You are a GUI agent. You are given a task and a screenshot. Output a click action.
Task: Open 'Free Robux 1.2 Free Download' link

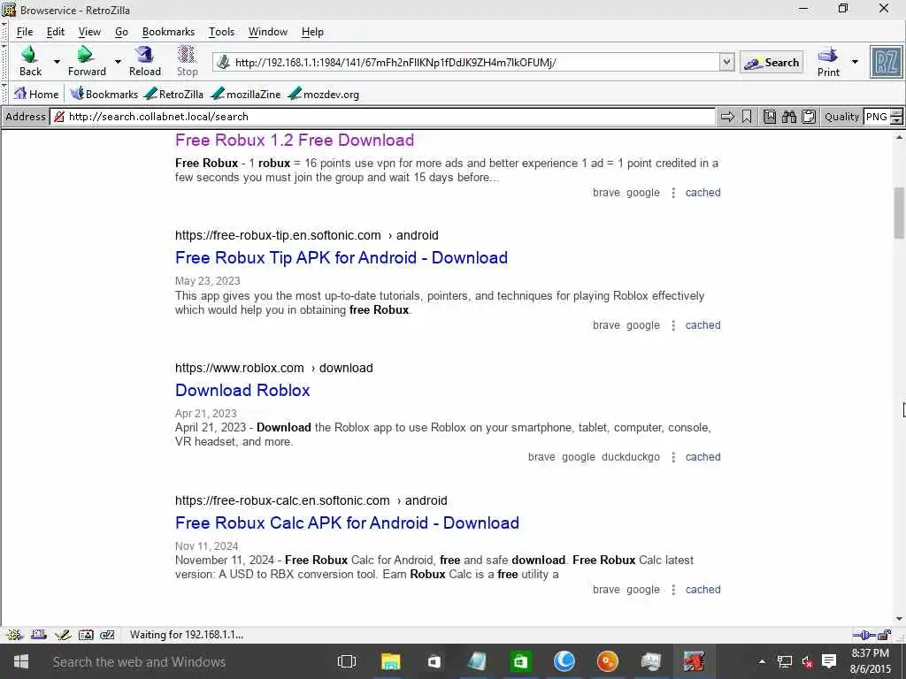(x=295, y=141)
